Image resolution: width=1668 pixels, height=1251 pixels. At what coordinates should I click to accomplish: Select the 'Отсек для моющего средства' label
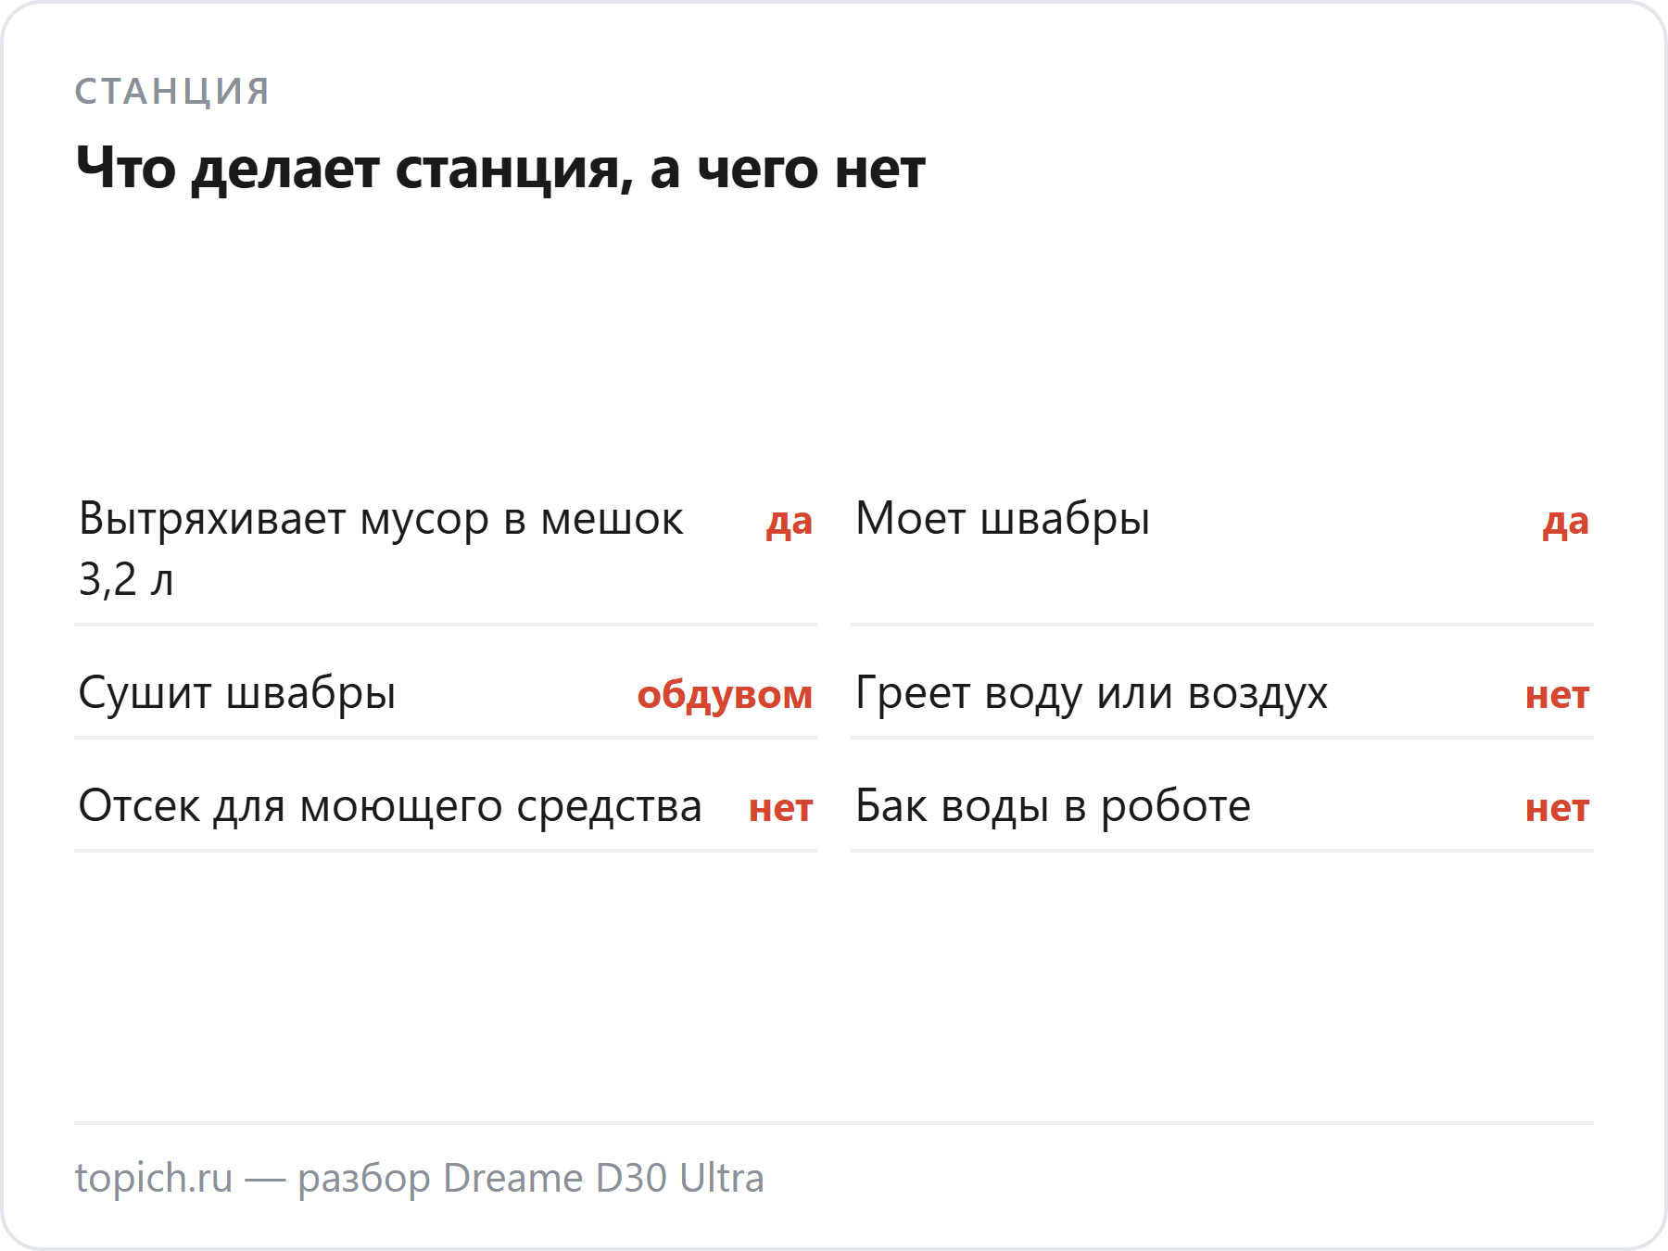[x=390, y=806]
